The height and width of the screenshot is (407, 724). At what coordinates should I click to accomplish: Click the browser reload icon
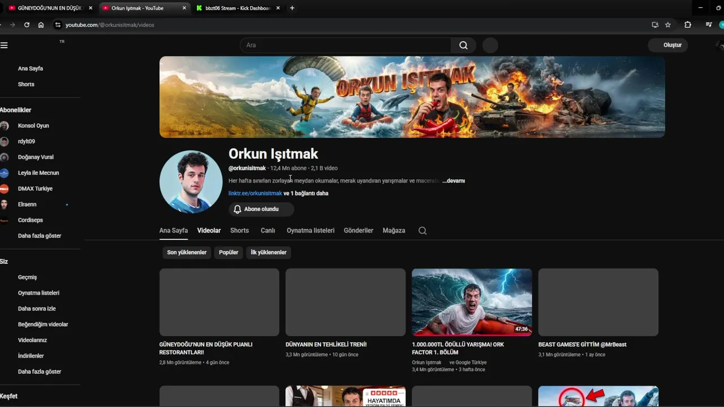(27, 25)
